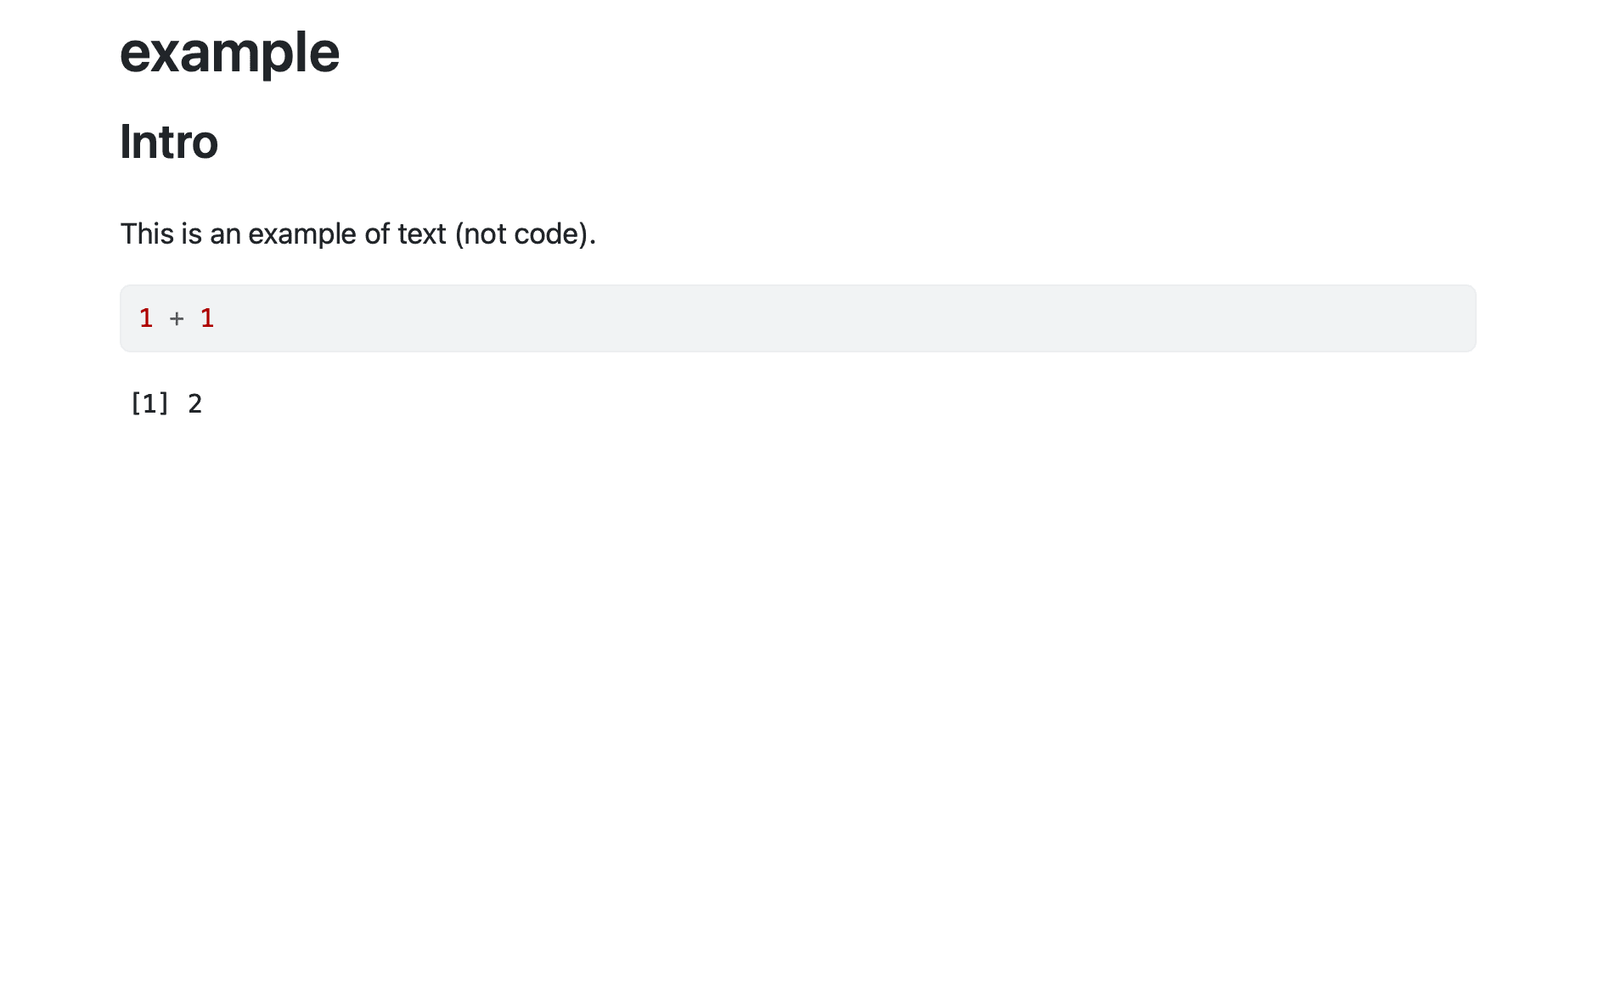Click the second red 1 in the code block

(x=207, y=318)
